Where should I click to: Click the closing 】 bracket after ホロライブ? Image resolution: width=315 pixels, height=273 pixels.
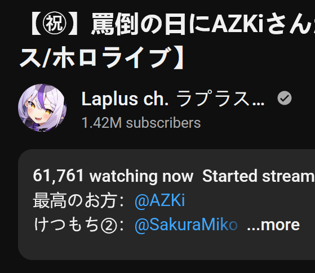coord(179,57)
